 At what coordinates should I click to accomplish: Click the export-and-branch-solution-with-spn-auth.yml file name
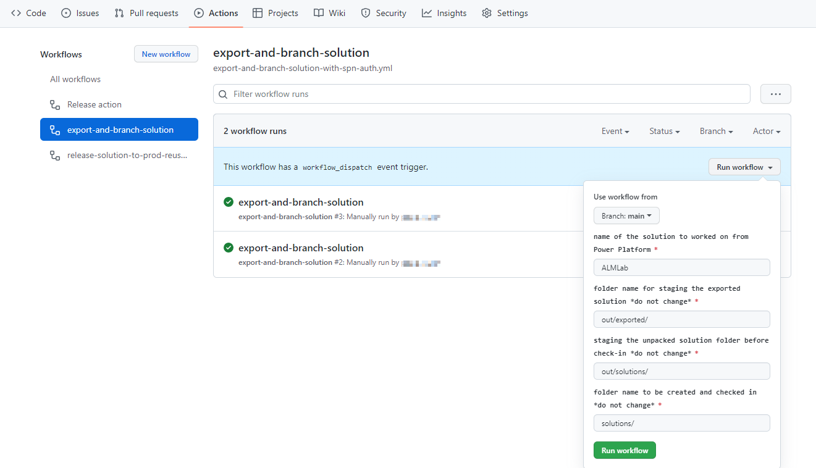click(303, 68)
